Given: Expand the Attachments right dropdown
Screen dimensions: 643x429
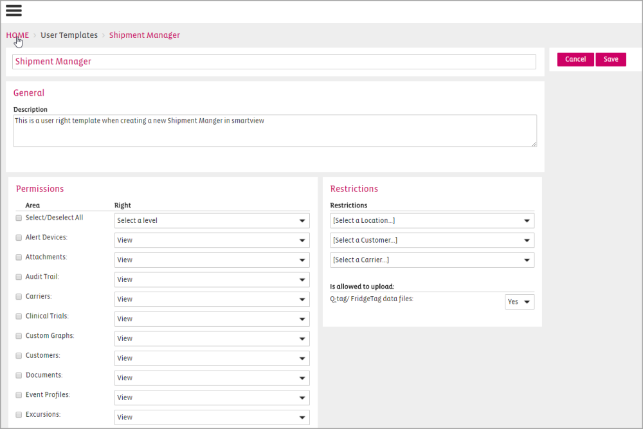Looking at the screenshot, I should click(x=212, y=260).
